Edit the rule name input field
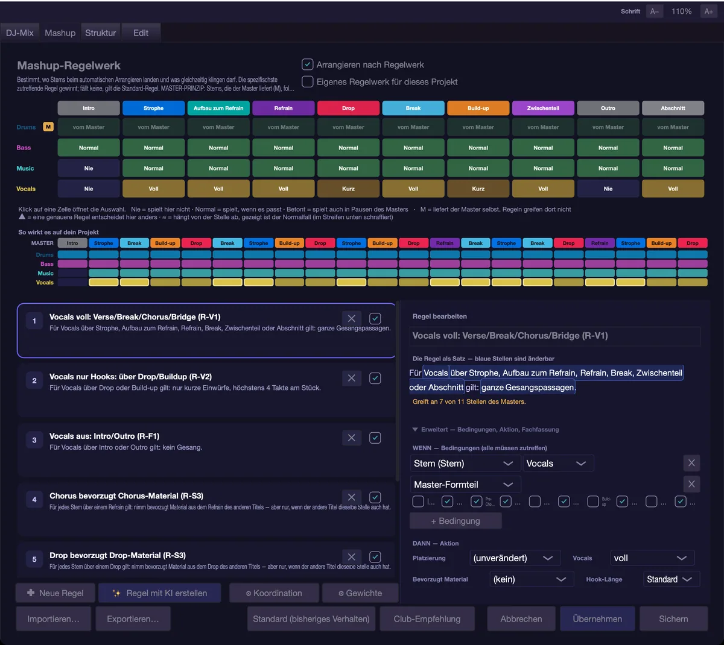724x645 pixels. (556, 336)
